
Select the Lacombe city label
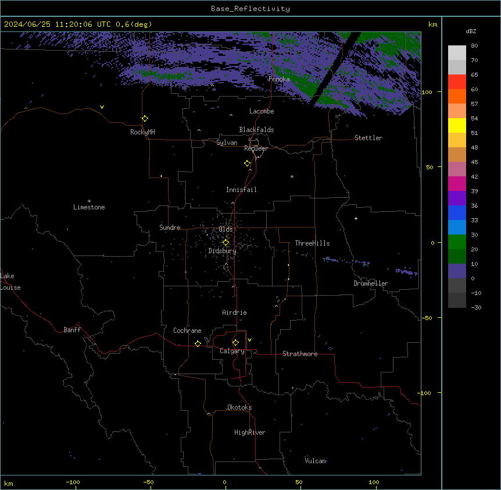point(262,111)
